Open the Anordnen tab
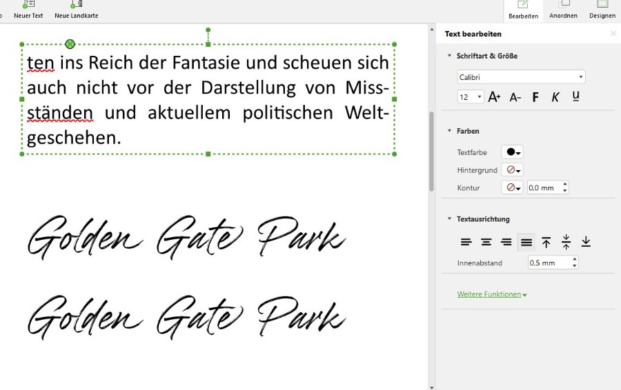This screenshot has width=621, height=390. coord(563,10)
